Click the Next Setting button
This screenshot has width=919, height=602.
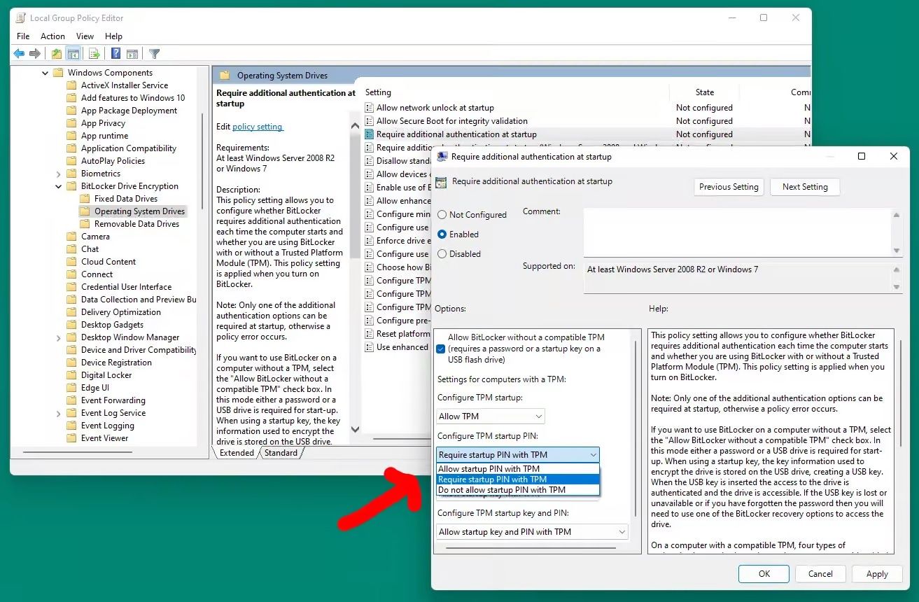805,187
